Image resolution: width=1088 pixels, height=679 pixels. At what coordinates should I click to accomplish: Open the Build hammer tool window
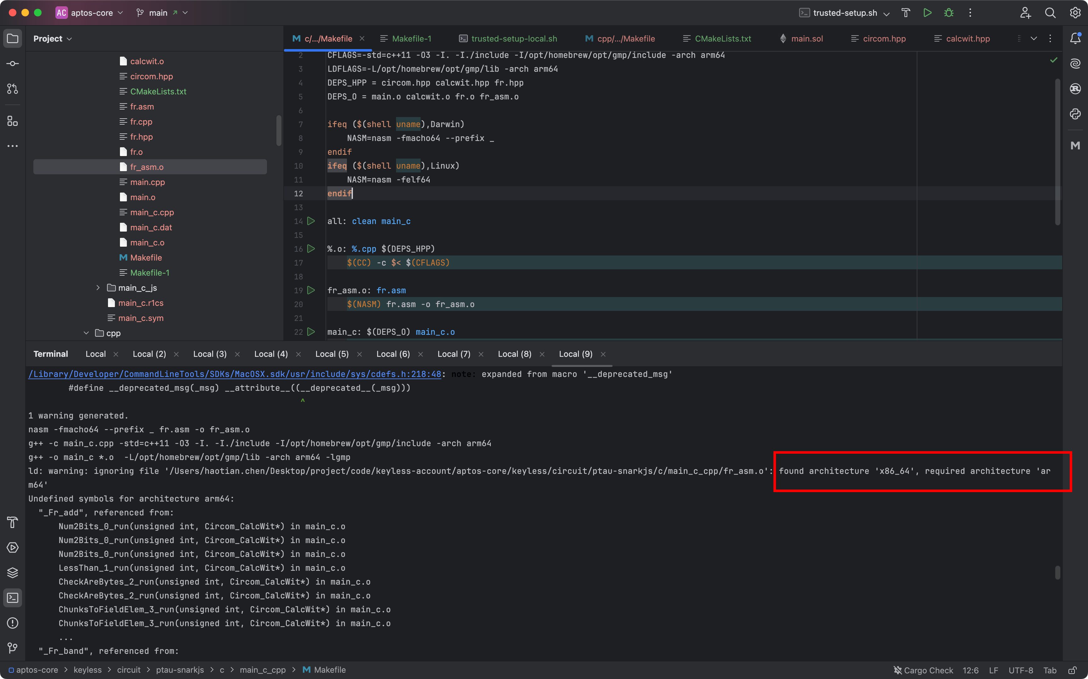(13, 522)
